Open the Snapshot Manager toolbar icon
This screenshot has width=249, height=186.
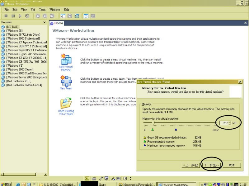coord(52,16)
